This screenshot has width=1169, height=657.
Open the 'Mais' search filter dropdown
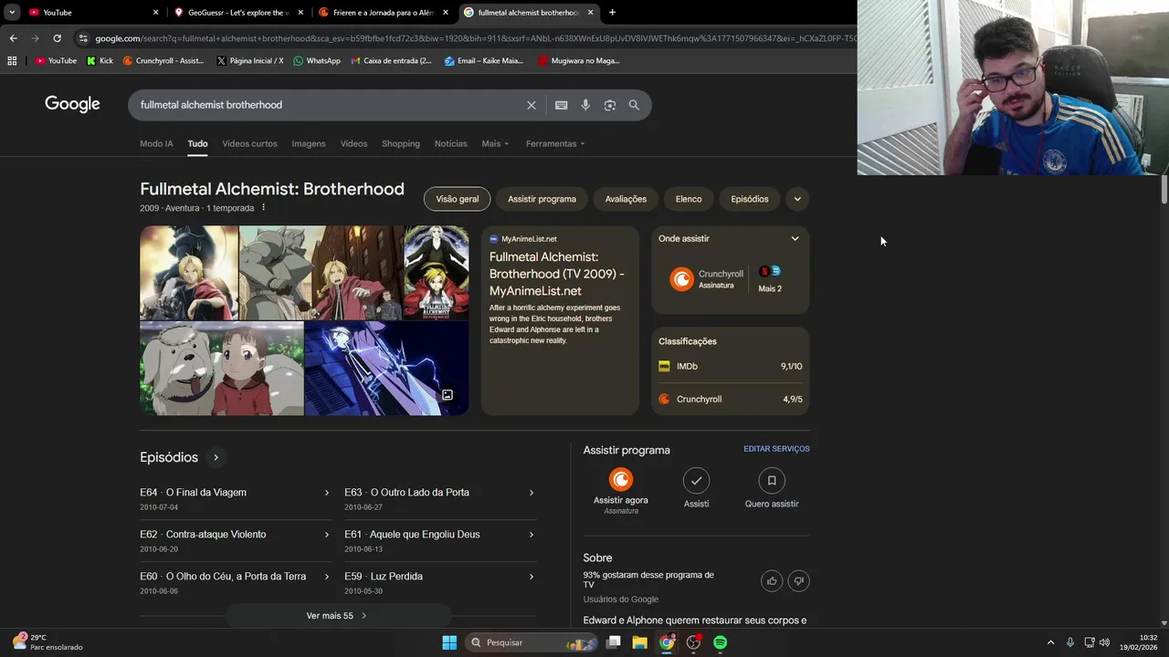(x=495, y=143)
